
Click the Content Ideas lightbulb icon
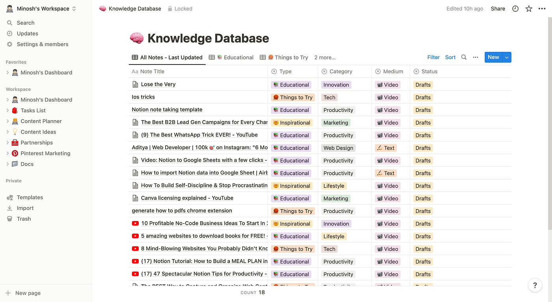(x=15, y=132)
